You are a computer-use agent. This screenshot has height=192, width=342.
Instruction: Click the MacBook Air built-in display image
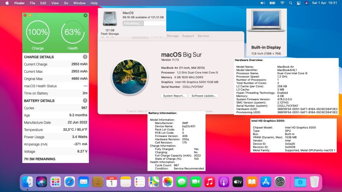click(x=266, y=25)
